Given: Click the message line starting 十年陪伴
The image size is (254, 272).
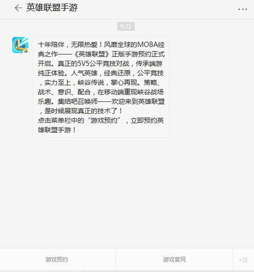Looking at the screenshot, I should [101, 45].
